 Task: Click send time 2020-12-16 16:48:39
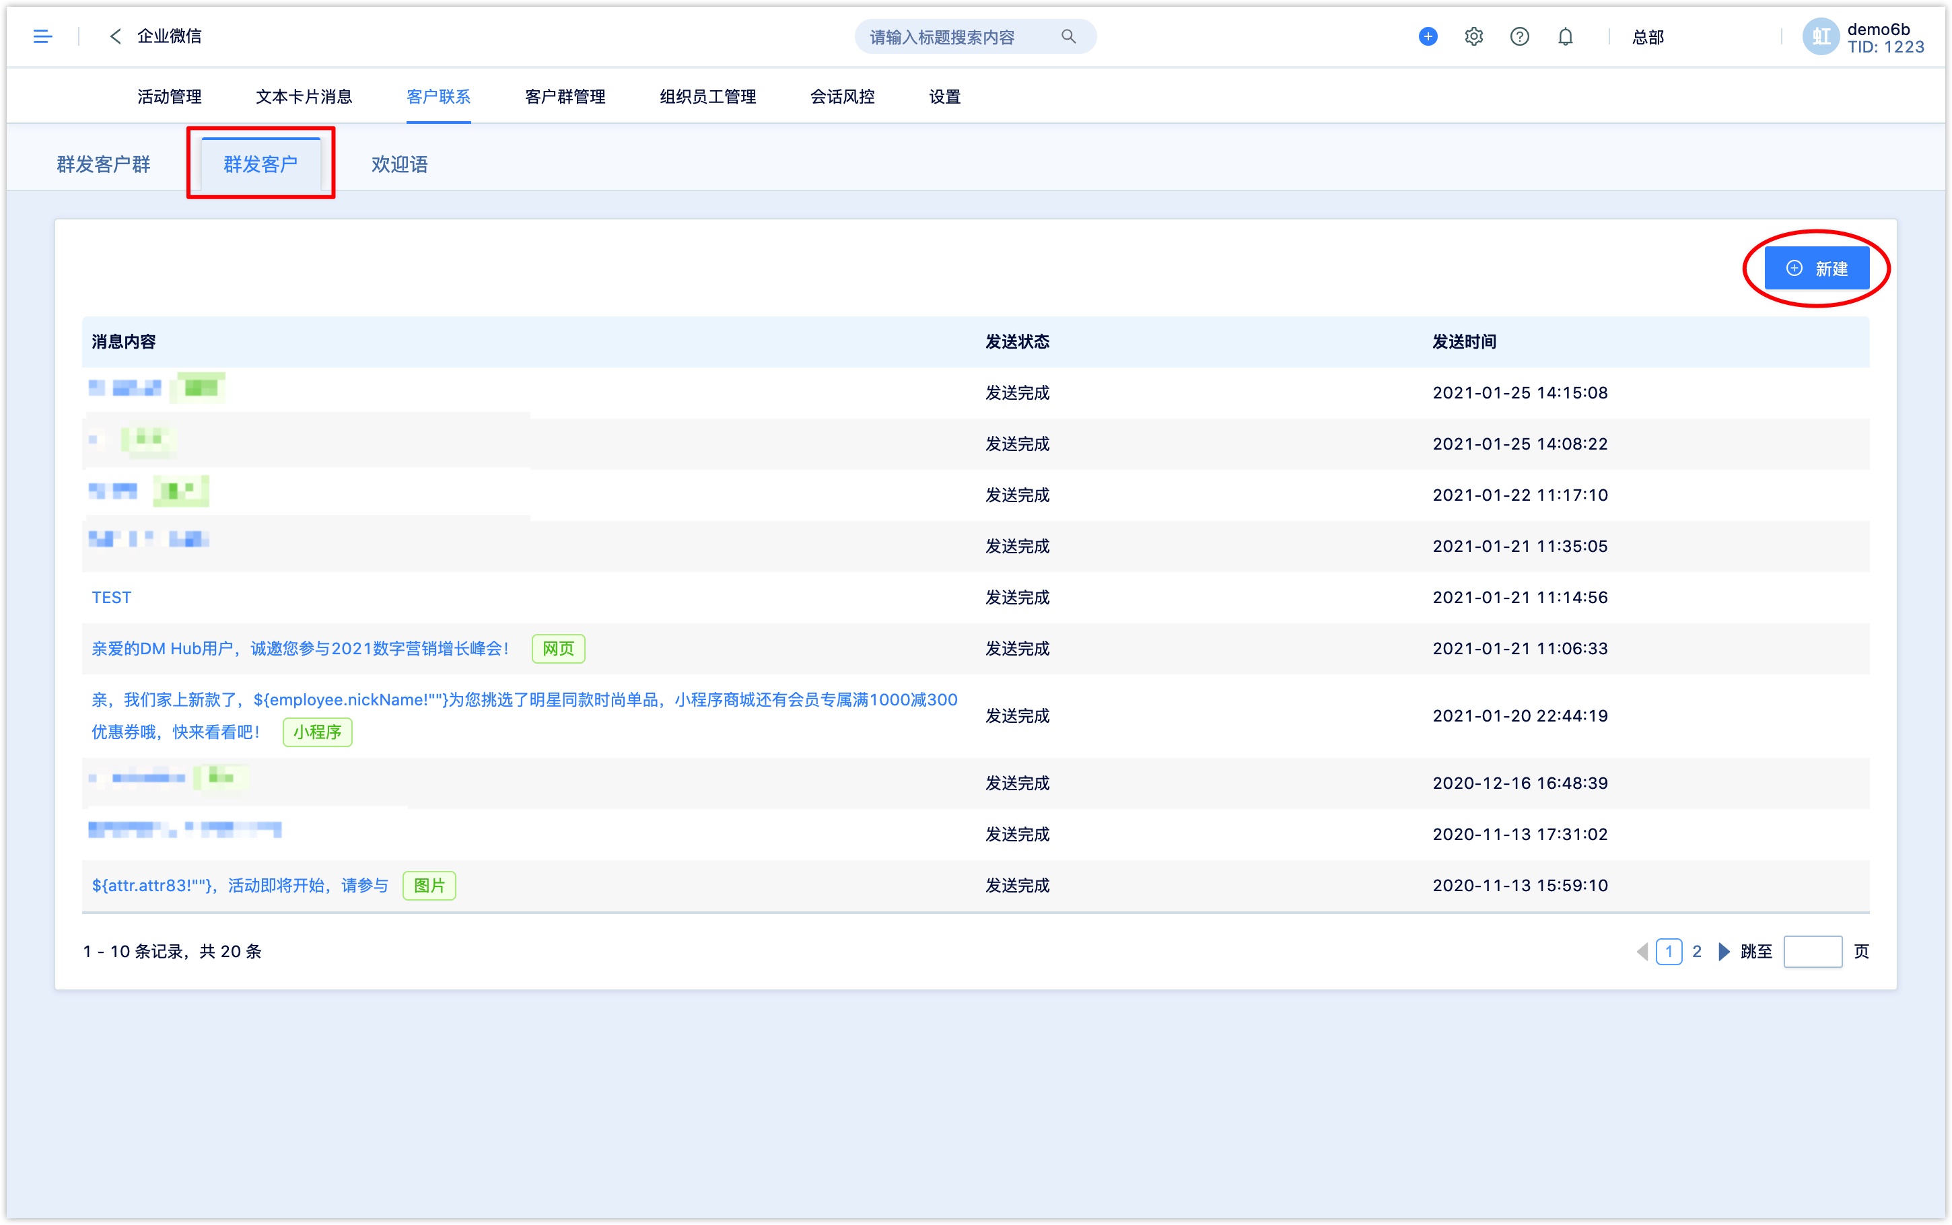pos(1521,783)
